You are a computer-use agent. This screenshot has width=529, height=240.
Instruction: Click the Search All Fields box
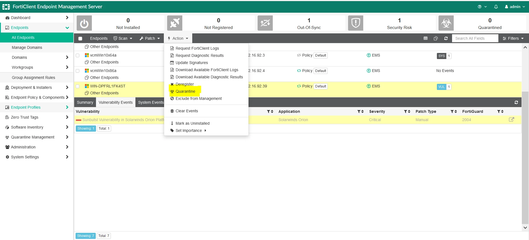tap(475, 38)
